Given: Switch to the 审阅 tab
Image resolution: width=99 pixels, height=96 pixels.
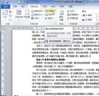Looking at the screenshot, I should tap(62, 7).
